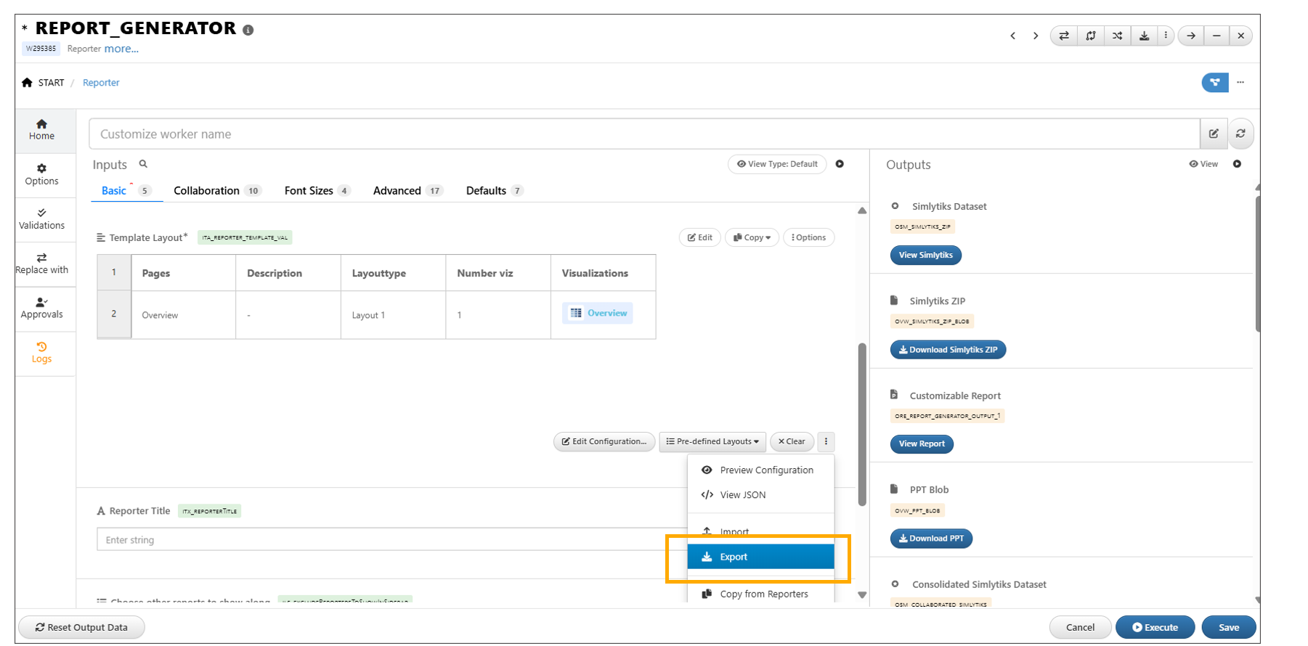
Task: Select Export from the context menu
Action: point(760,557)
